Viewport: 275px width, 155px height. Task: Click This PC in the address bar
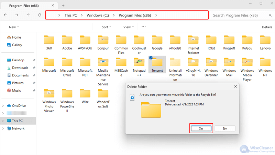click(x=71, y=15)
